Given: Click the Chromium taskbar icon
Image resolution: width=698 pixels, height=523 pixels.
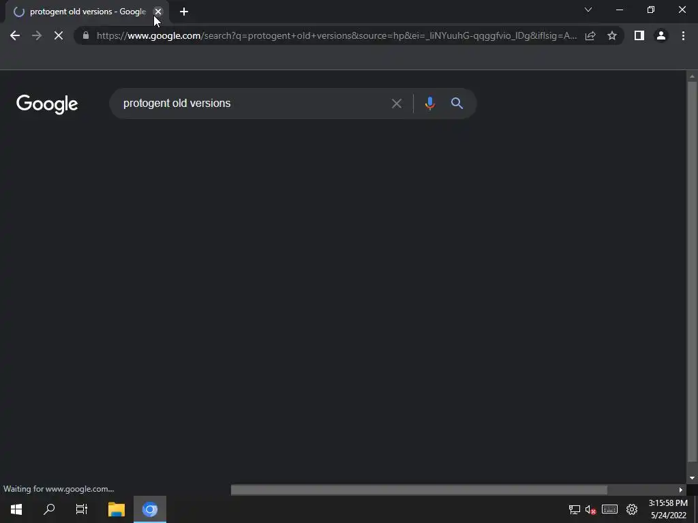Looking at the screenshot, I should coord(150,509).
